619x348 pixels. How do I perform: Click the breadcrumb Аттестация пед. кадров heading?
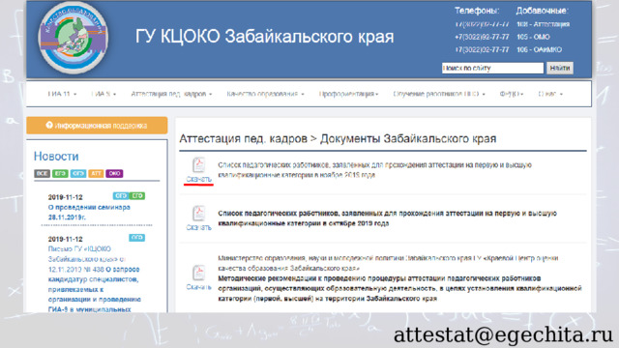click(243, 139)
